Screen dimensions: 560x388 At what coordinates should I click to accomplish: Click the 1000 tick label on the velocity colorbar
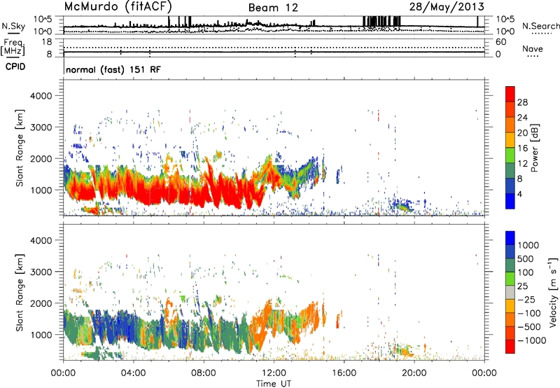coord(528,245)
